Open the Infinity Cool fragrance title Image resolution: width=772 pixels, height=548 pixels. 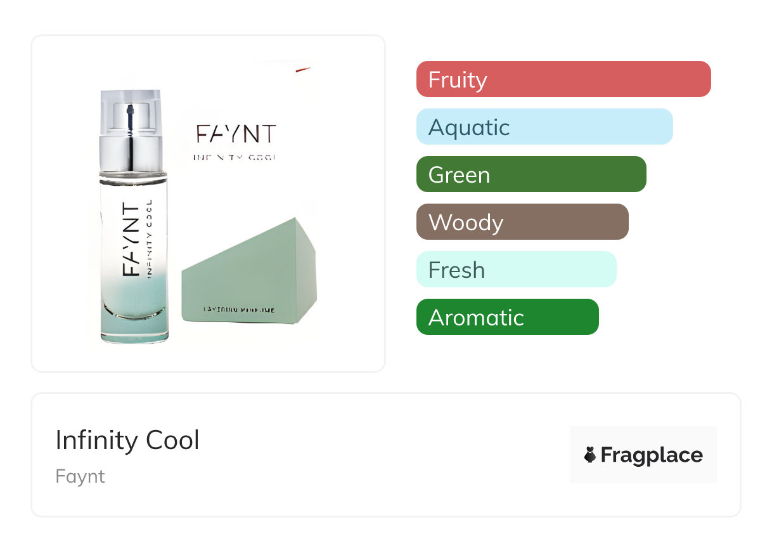(x=127, y=440)
